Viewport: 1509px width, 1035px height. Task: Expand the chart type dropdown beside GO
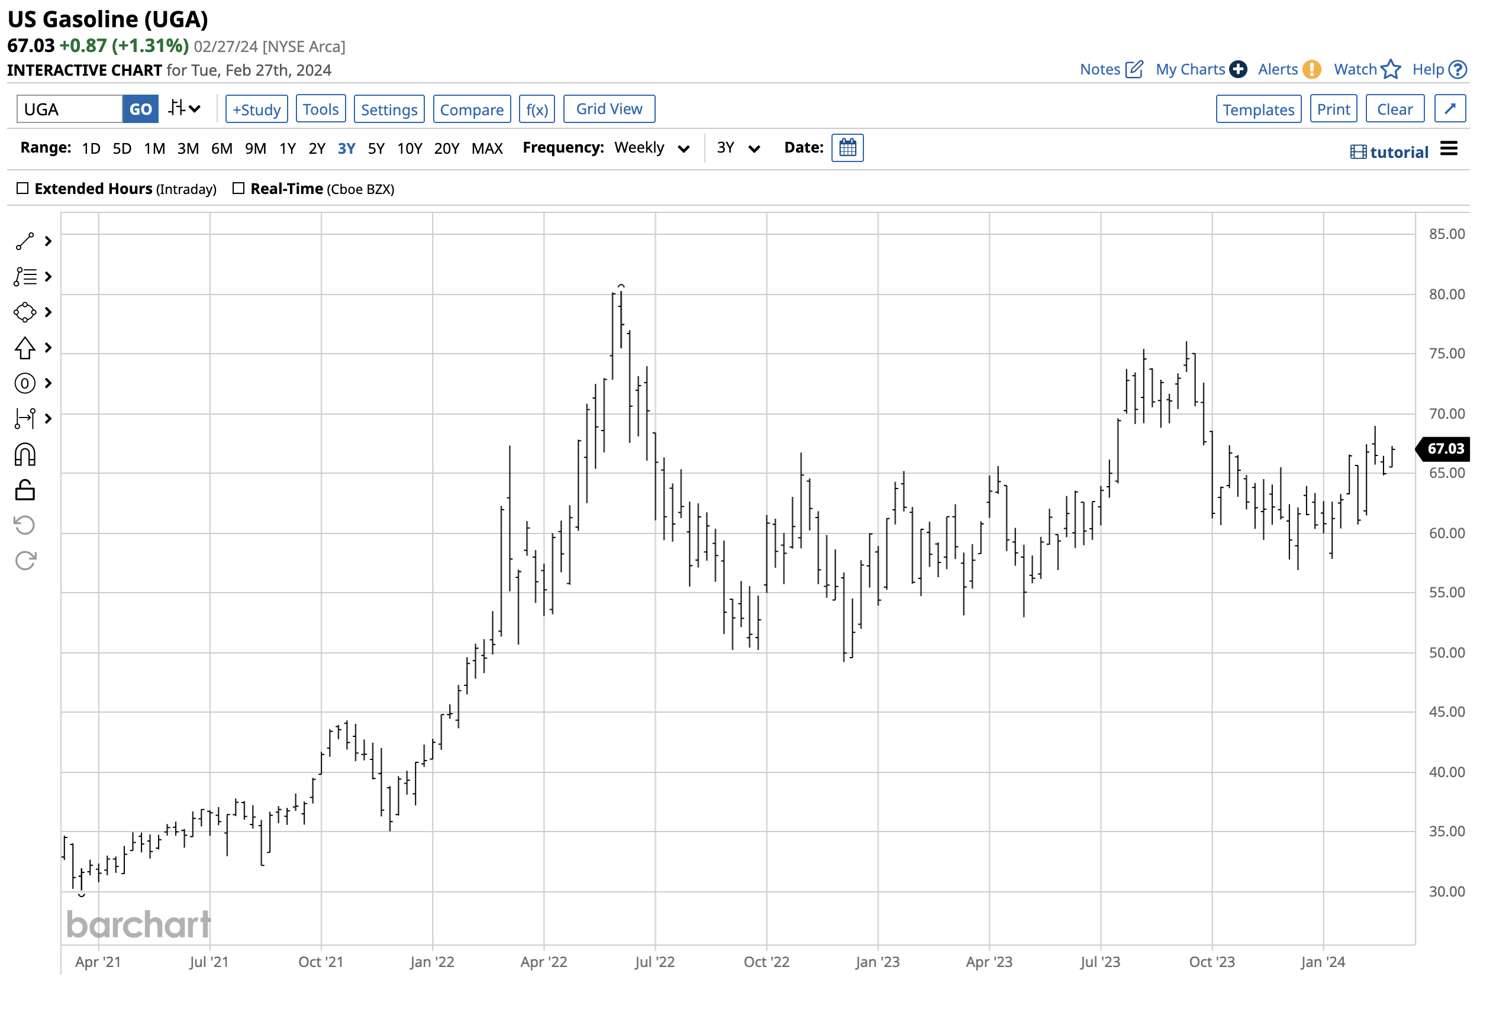tap(185, 108)
